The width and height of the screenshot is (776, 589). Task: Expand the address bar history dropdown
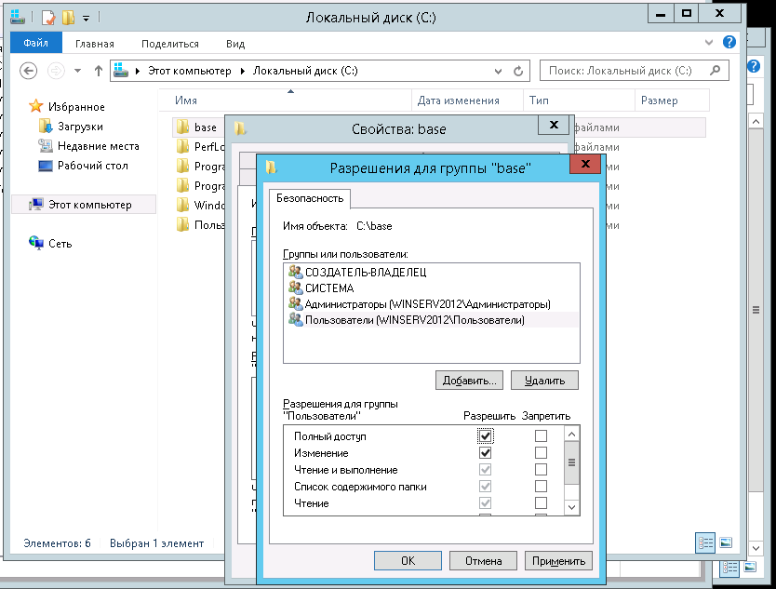tap(498, 71)
